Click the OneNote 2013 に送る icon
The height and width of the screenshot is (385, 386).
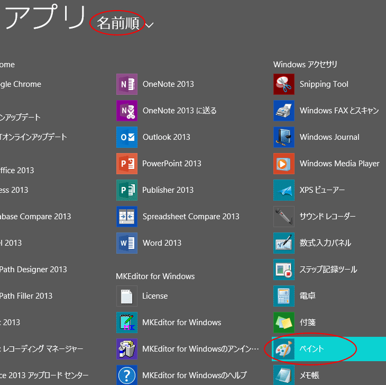point(127,111)
